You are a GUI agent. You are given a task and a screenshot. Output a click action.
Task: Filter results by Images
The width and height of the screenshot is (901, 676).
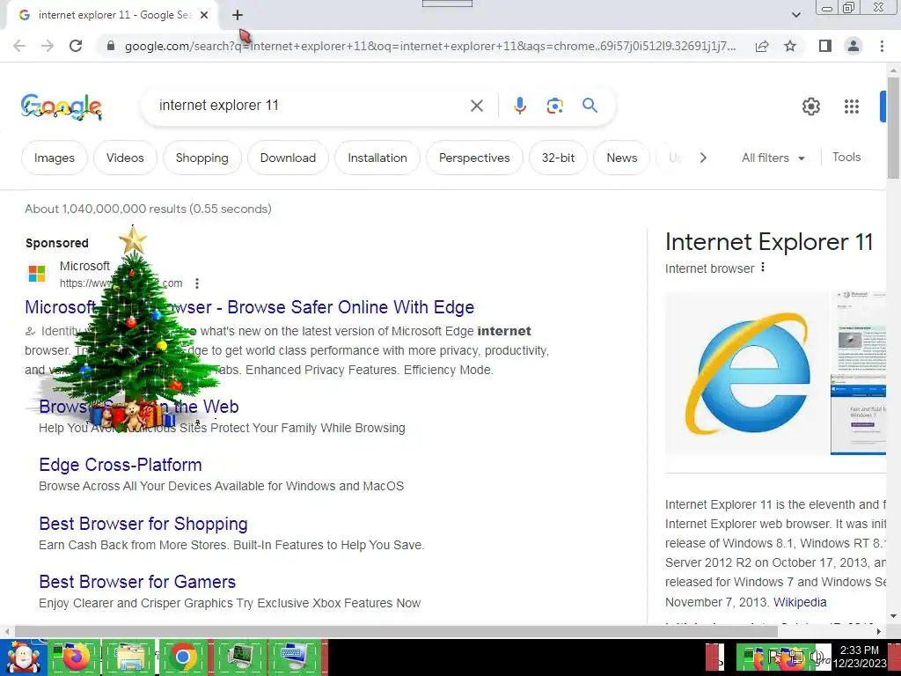pyautogui.click(x=55, y=158)
